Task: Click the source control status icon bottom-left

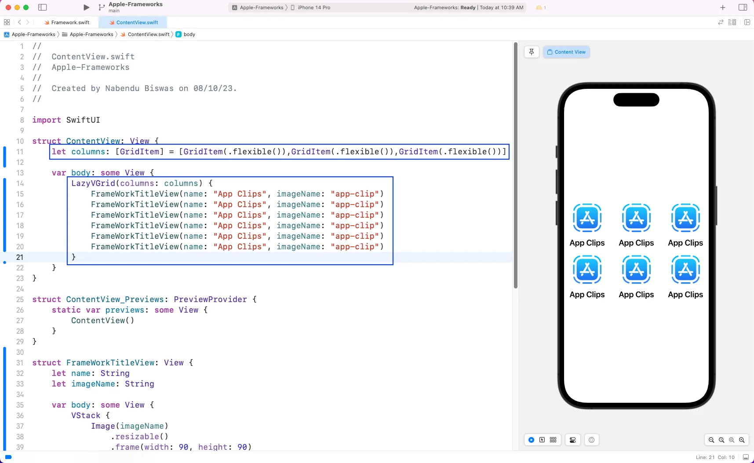Action: 8,457
